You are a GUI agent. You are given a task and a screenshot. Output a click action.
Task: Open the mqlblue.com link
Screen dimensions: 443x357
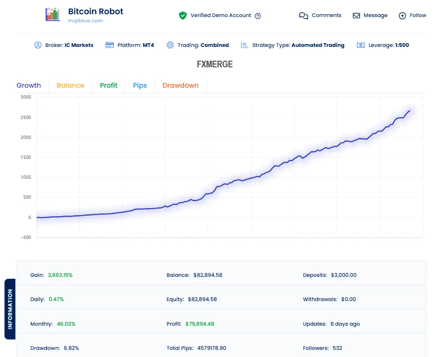pos(85,21)
